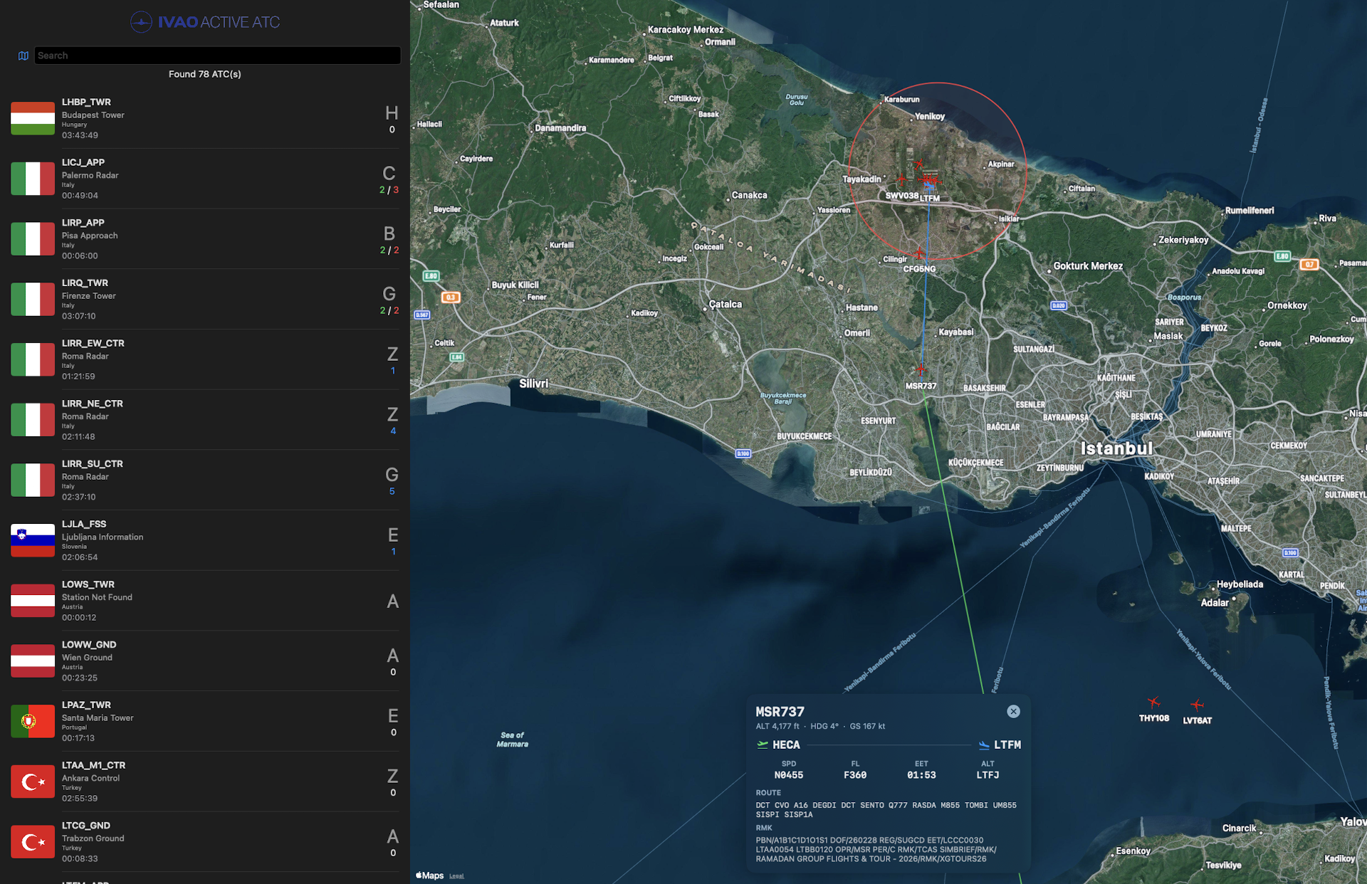
Task: Click inside the Search input field
Action: 217,55
